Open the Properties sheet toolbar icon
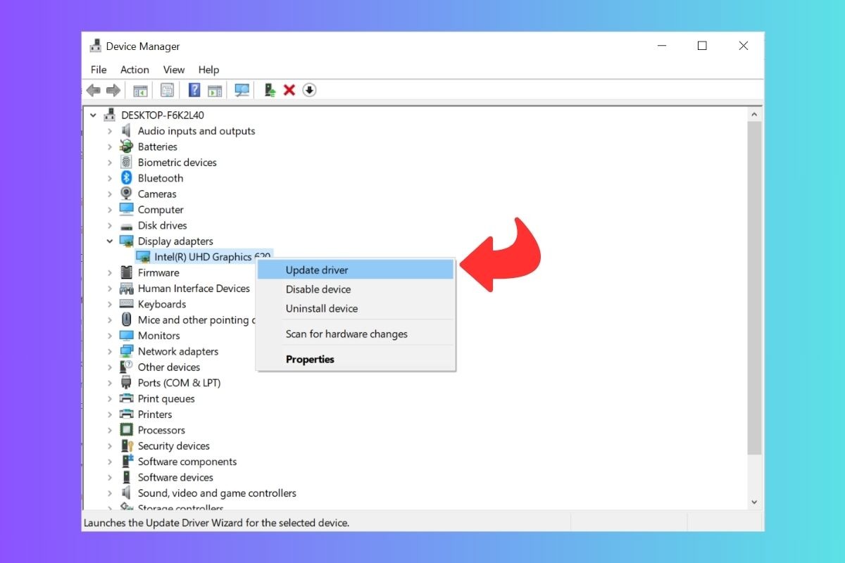 tap(167, 90)
